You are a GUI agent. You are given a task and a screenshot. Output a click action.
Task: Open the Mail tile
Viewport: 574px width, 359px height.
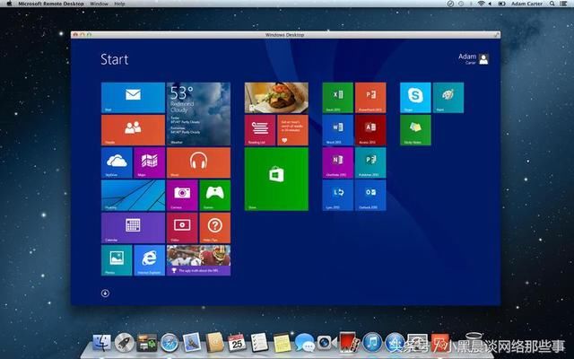[x=133, y=97]
